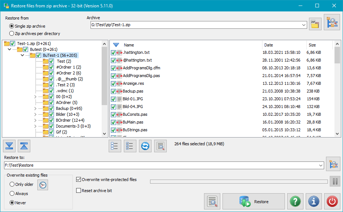Click deselect all files list icon
This screenshot has height=212, width=343.
(115, 146)
